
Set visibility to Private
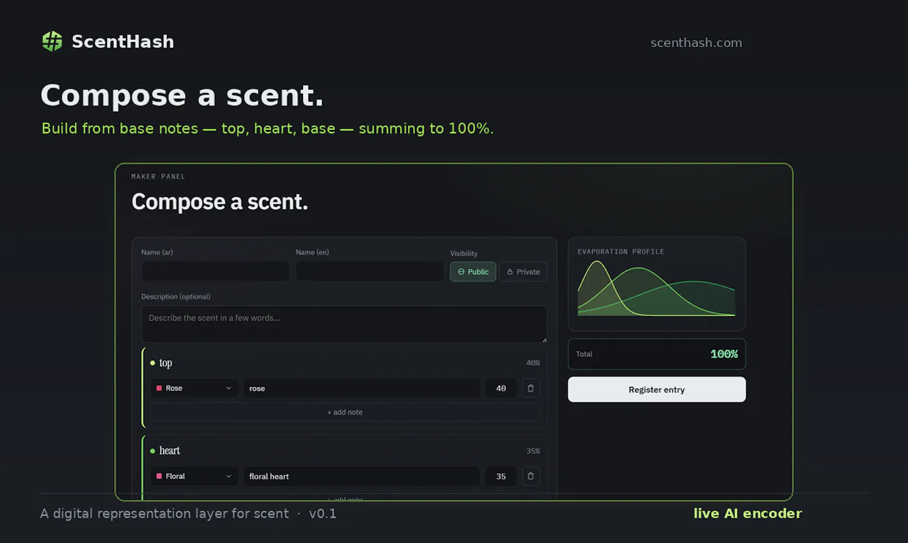point(523,272)
